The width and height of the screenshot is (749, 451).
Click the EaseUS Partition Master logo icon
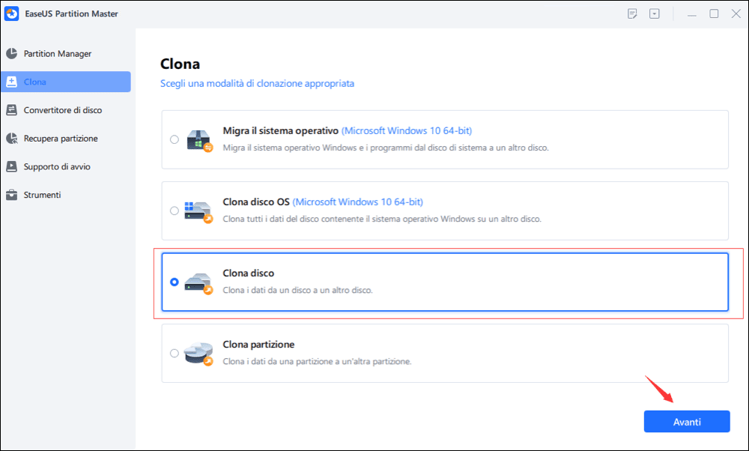point(11,13)
